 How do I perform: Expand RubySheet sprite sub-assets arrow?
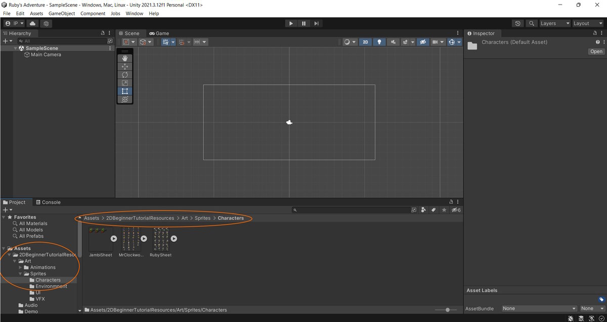click(x=174, y=238)
